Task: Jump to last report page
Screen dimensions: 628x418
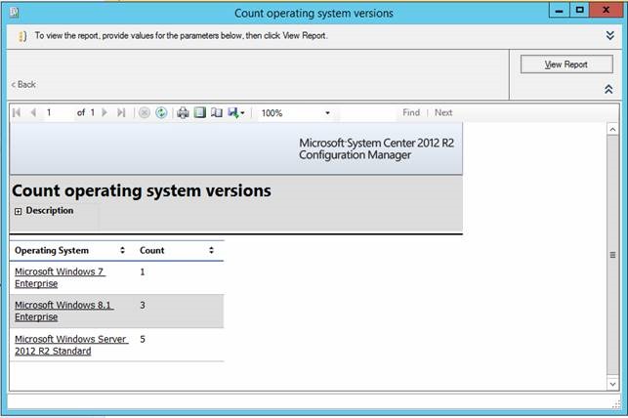Action: [x=121, y=112]
